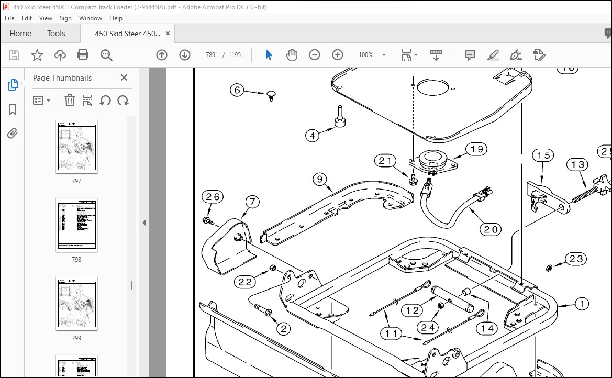Close the 450 Skid Steer document tab

pos(168,34)
